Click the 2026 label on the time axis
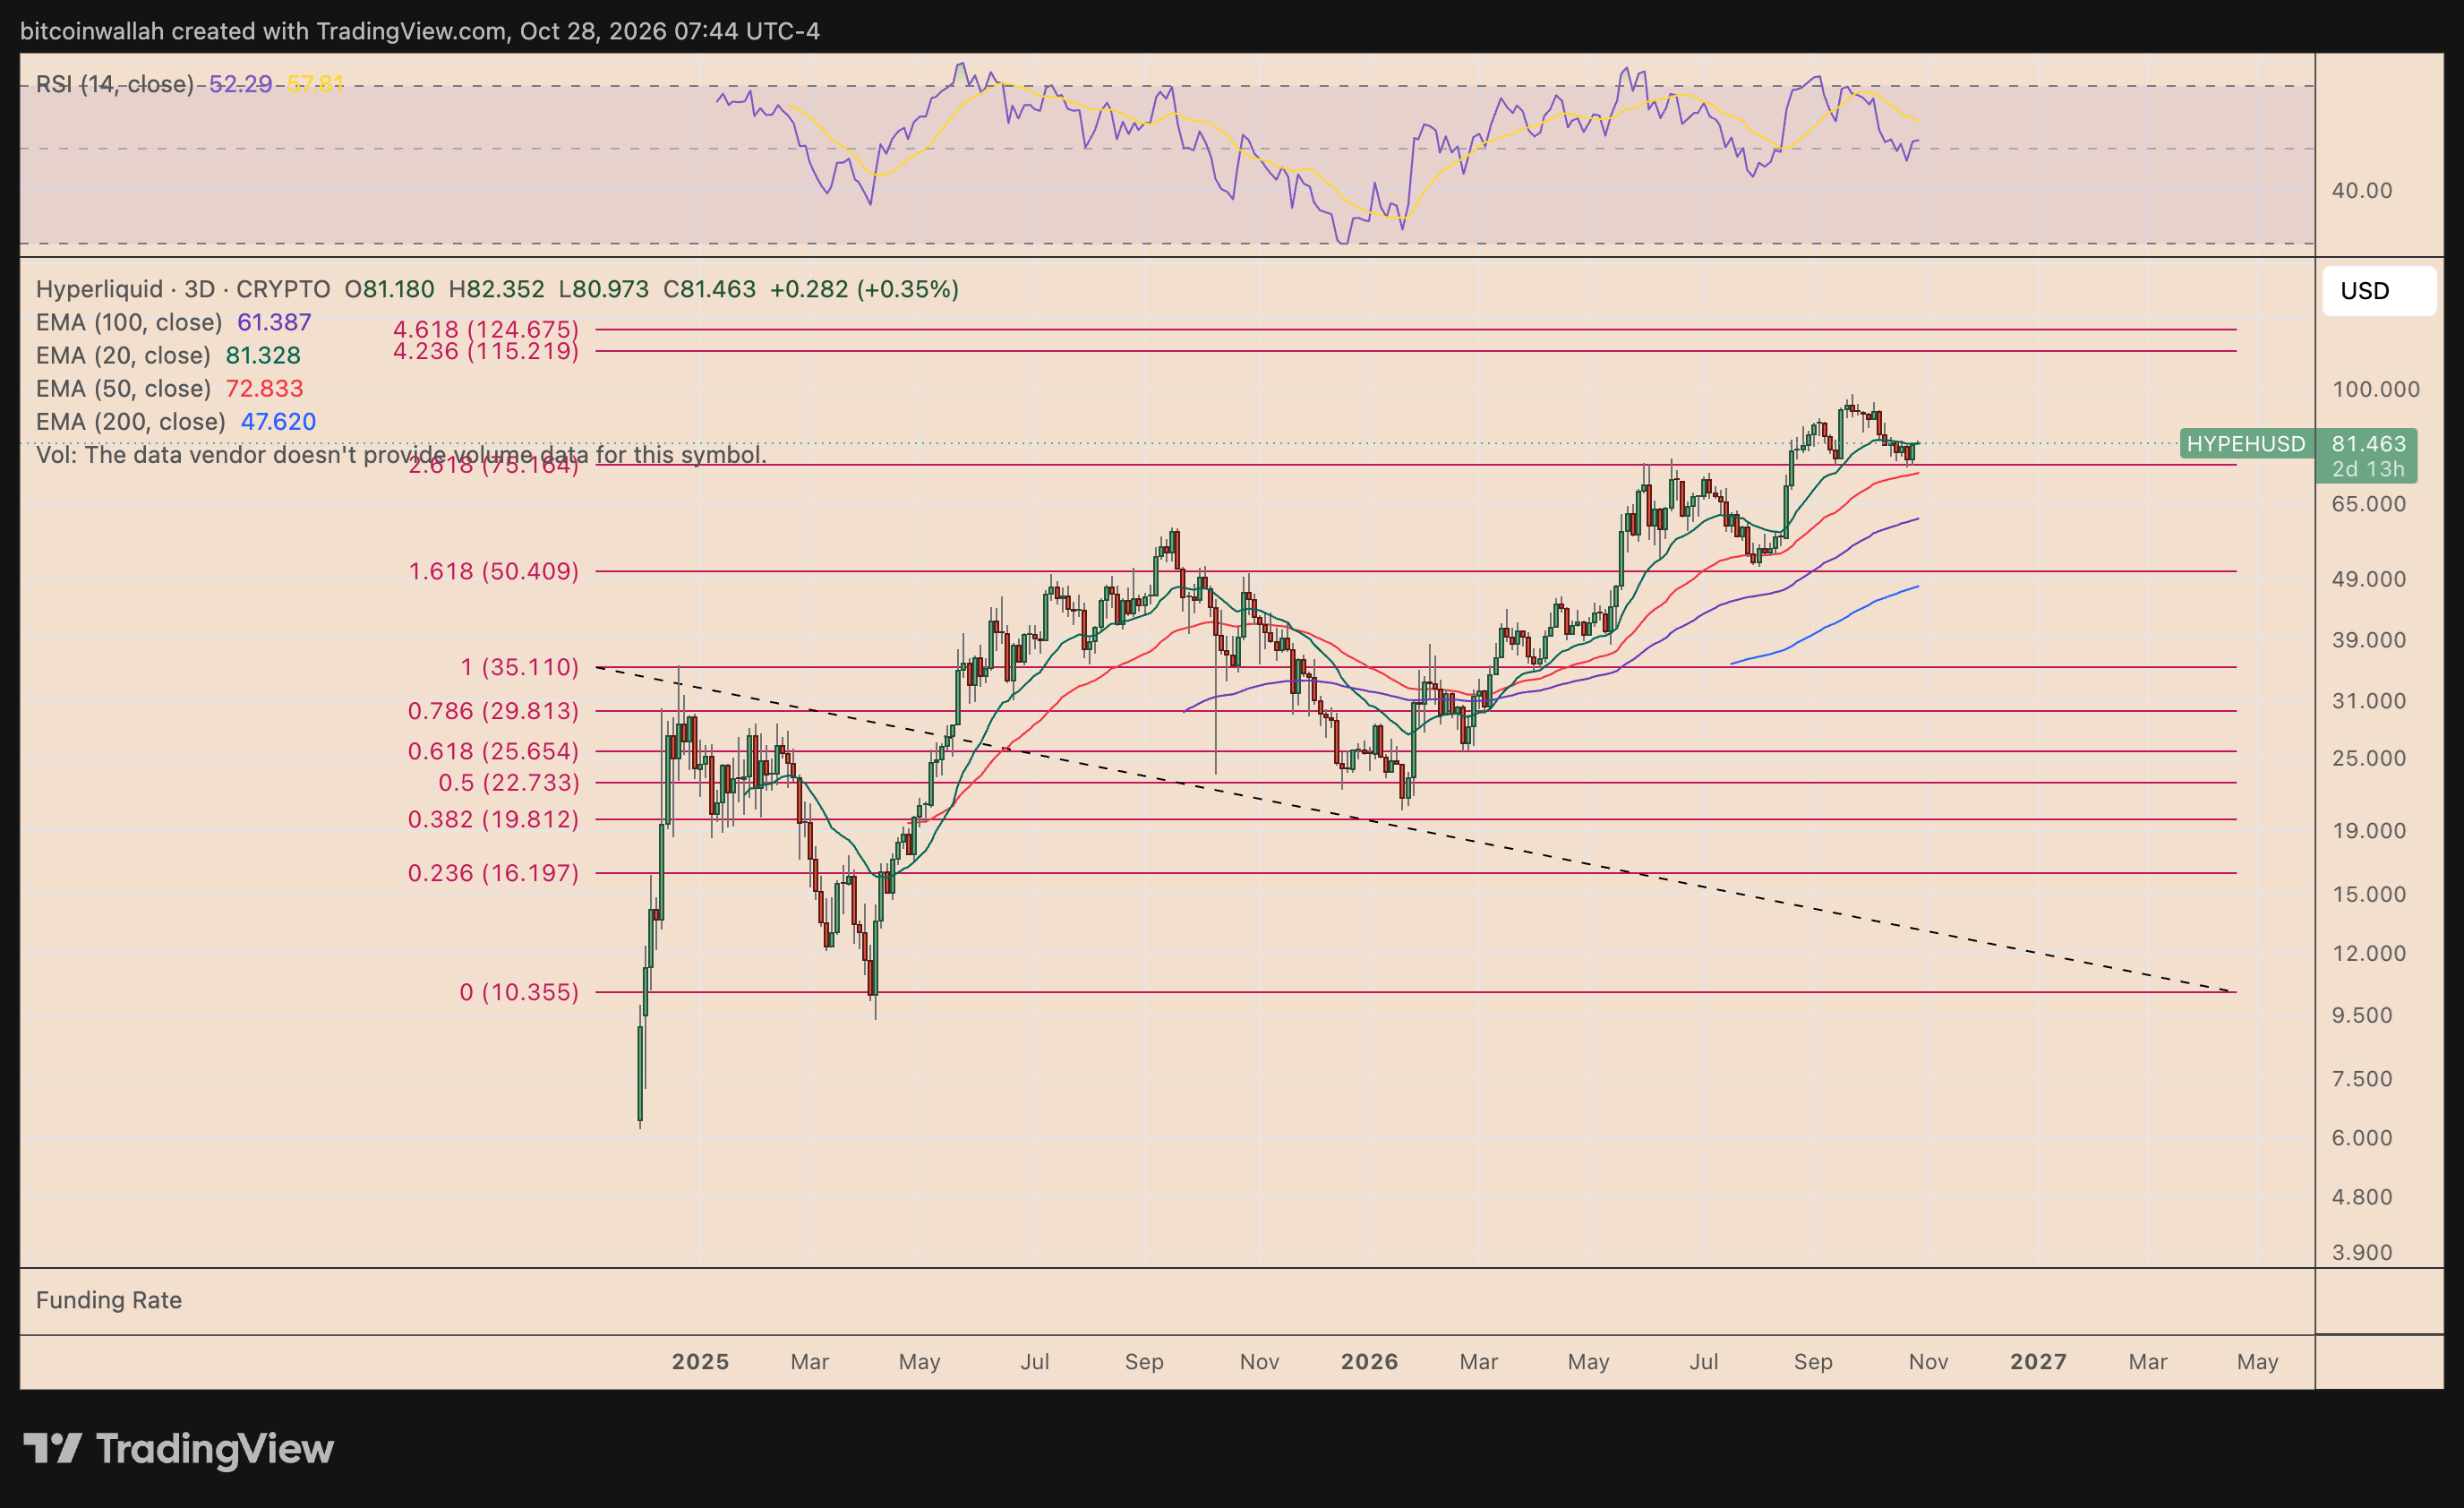The image size is (2464, 1508). 1369,1362
